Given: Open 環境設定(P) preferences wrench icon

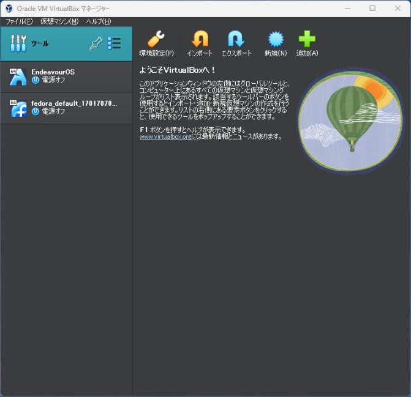Looking at the screenshot, I should point(156,39).
